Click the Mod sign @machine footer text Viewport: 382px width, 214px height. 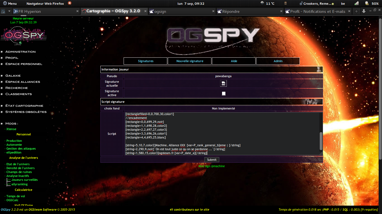click(212, 166)
